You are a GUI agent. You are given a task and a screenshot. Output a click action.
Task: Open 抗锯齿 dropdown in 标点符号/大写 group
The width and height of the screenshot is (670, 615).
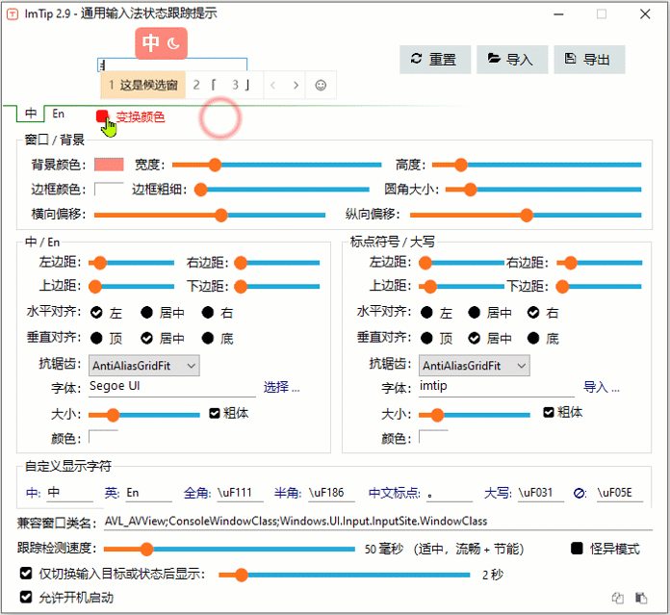(475, 366)
